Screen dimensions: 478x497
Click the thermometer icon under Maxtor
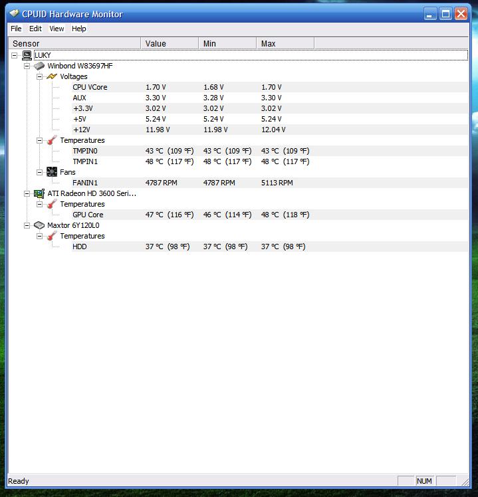52,236
